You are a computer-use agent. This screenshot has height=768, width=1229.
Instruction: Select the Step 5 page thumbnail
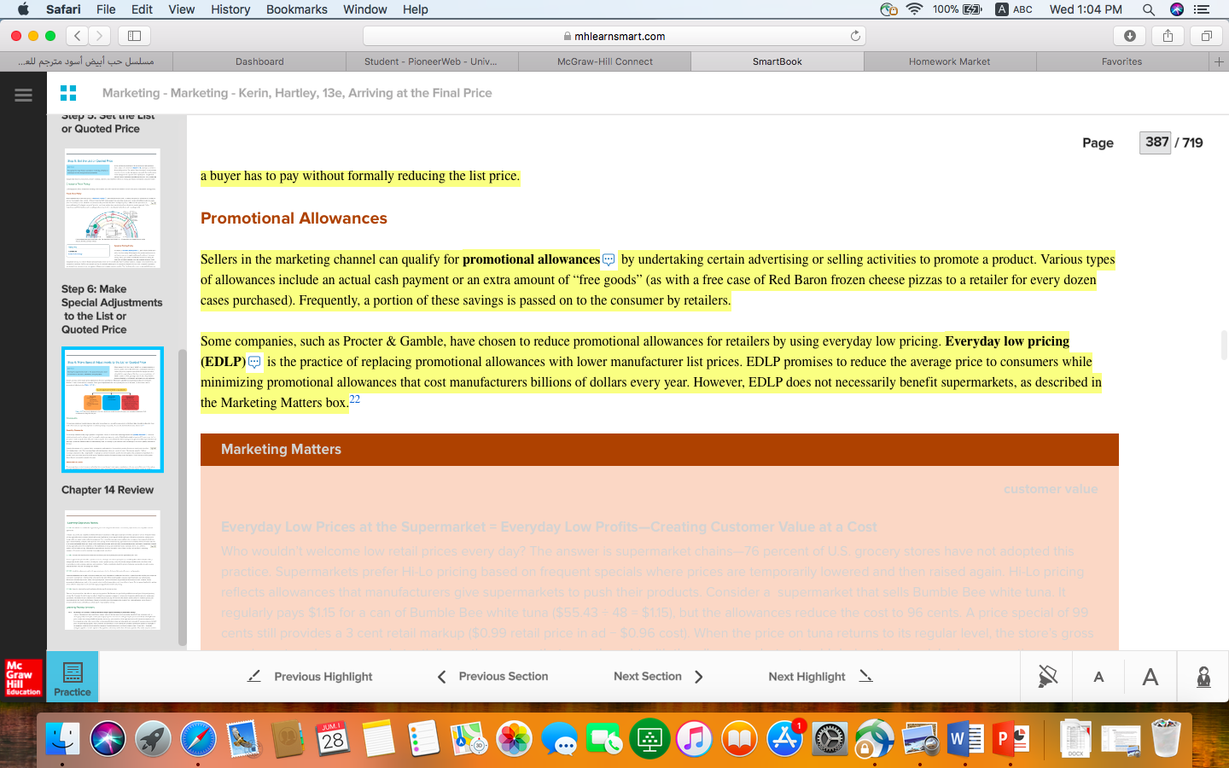click(112, 208)
